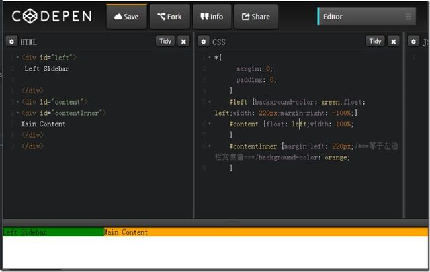Click the 'green' color value in CSS

[x=331, y=102]
